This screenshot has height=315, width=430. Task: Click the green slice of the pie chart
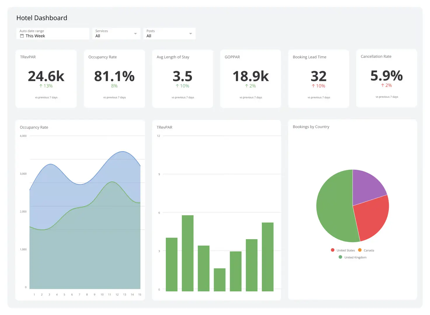(336, 204)
